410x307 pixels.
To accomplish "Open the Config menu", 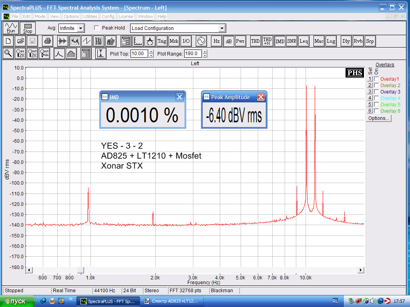I will pos(108,16).
